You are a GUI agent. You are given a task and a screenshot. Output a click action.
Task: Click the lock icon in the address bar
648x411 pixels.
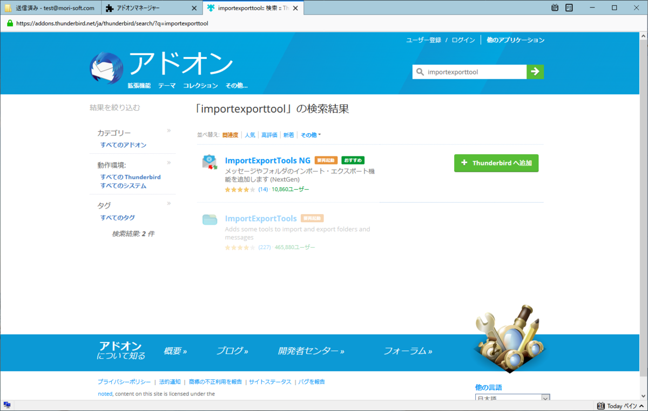point(9,23)
